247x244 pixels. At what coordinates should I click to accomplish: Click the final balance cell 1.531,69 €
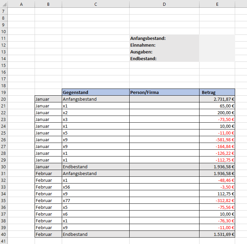click(217, 234)
